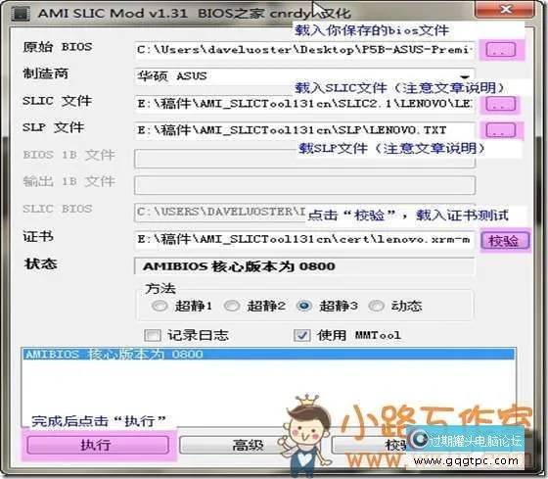This screenshot has height=479, width=548.
Task: Browse for the SLP 文件
Action: [501, 130]
